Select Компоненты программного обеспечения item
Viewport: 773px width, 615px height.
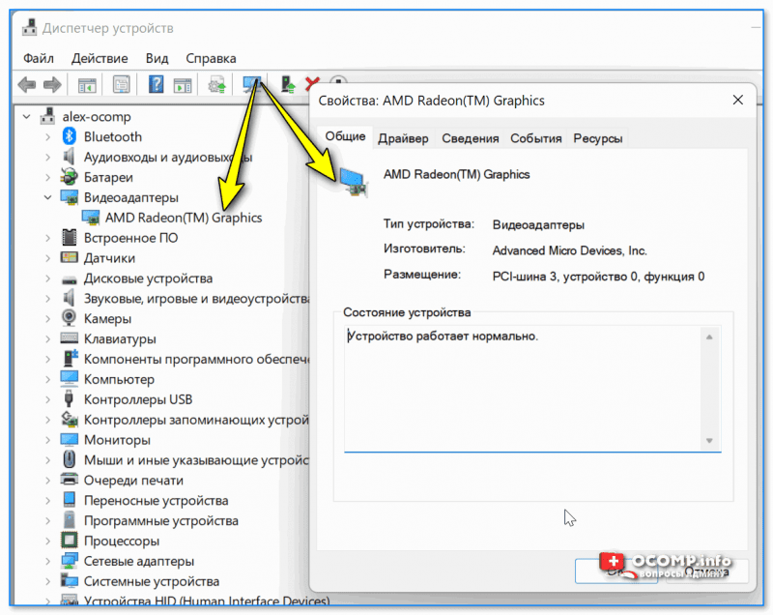coord(196,359)
